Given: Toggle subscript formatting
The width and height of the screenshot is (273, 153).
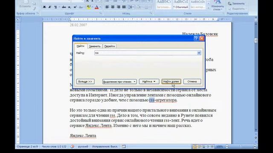Looking at the screenshot, I should [x=70, y=7].
